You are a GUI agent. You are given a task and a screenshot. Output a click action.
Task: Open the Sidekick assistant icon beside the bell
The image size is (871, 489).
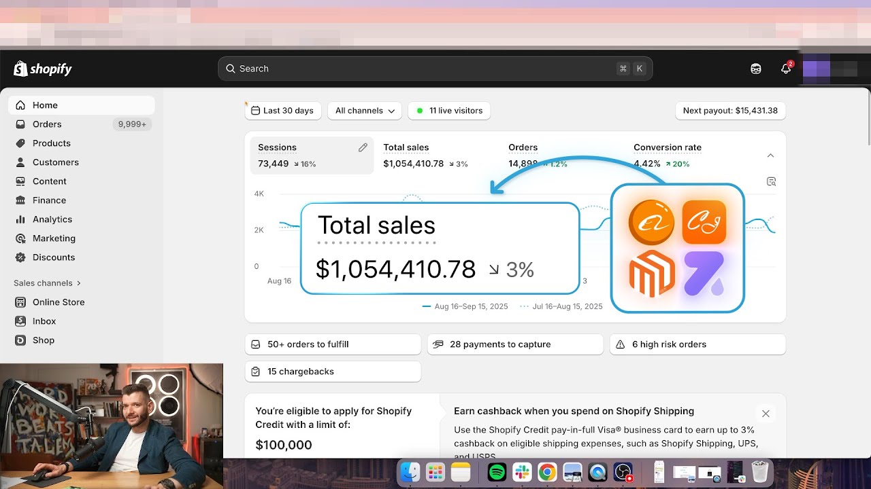[x=756, y=69]
